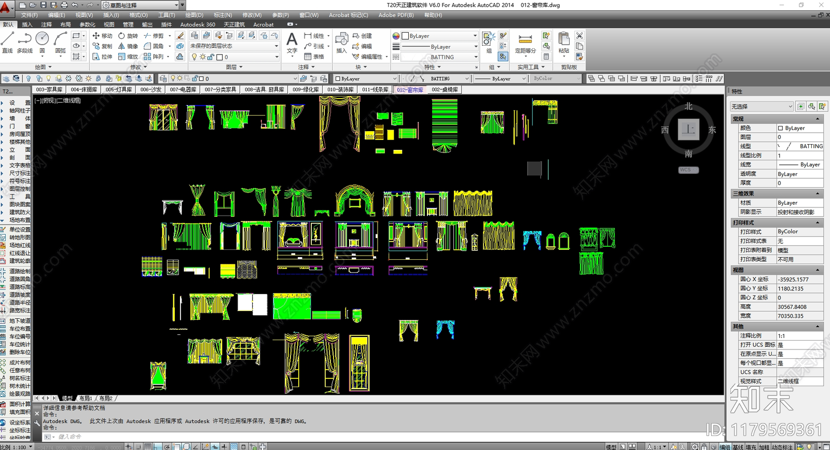The width and height of the screenshot is (830, 450).
Task: Toggle 模型 space button in status bar
Action: click(611, 446)
